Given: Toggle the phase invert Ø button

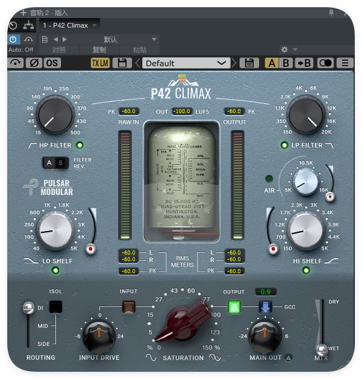Looking at the screenshot, I should click(x=34, y=63).
